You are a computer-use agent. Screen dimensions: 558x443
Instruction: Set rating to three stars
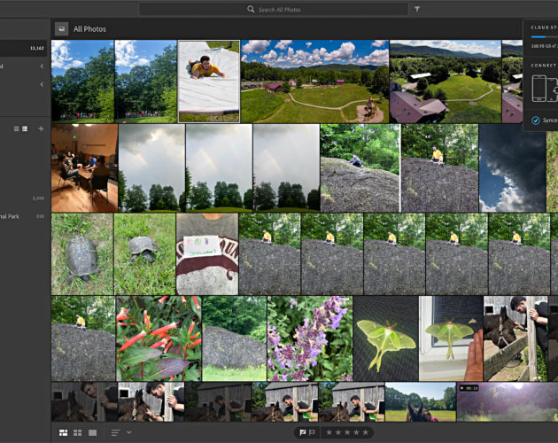click(x=347, y=432)
